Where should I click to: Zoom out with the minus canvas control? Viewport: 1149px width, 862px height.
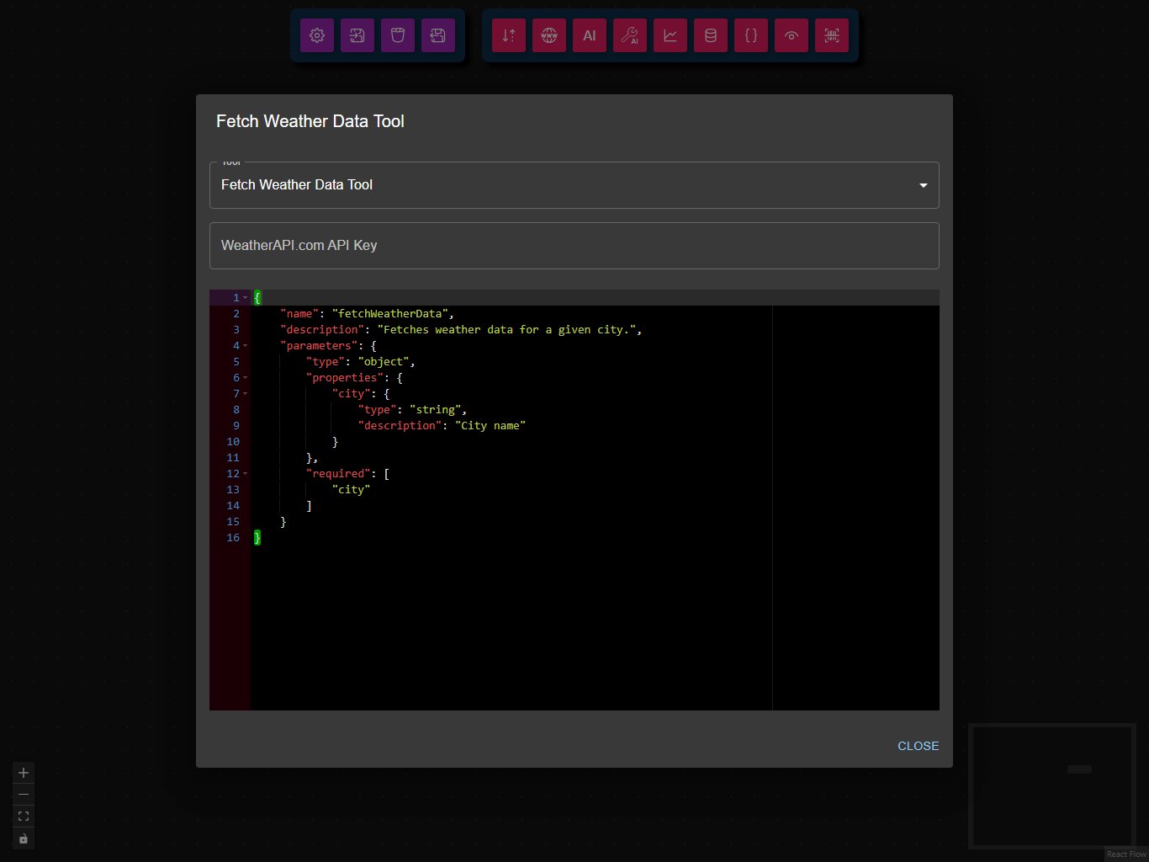click(24, 795)
